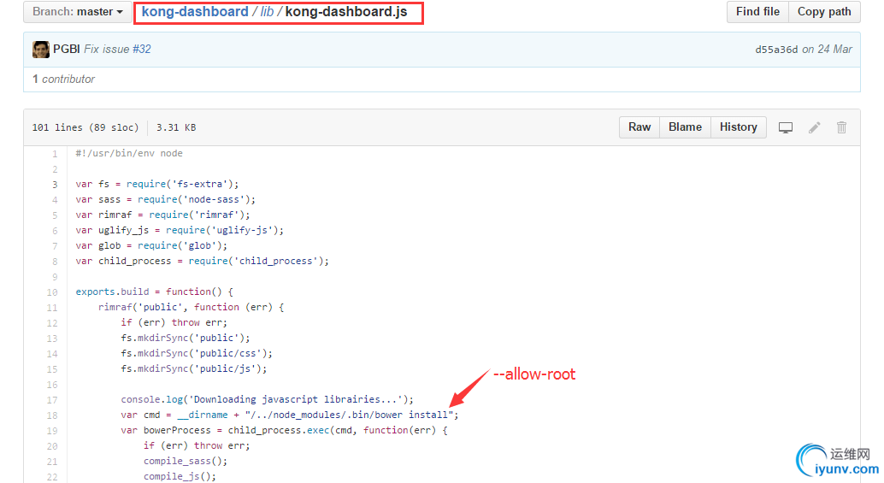Viewport: 884px width, 483px height.
Task: Click the require('child_process') code line
Action: [x=203, y=261]
